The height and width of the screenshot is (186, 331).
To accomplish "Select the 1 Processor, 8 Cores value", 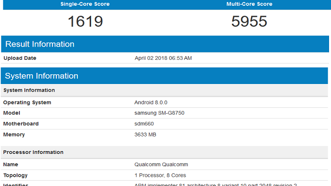I will click(x=160, y=175).
